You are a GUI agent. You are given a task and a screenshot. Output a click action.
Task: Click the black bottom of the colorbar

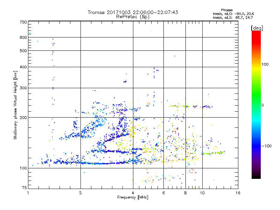pos(256,176)
